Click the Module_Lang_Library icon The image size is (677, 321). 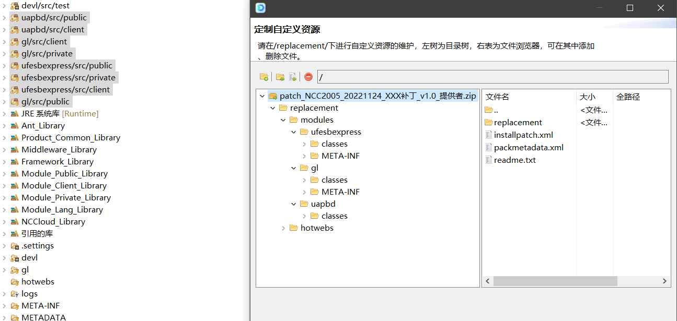click(x=15, y=210)
